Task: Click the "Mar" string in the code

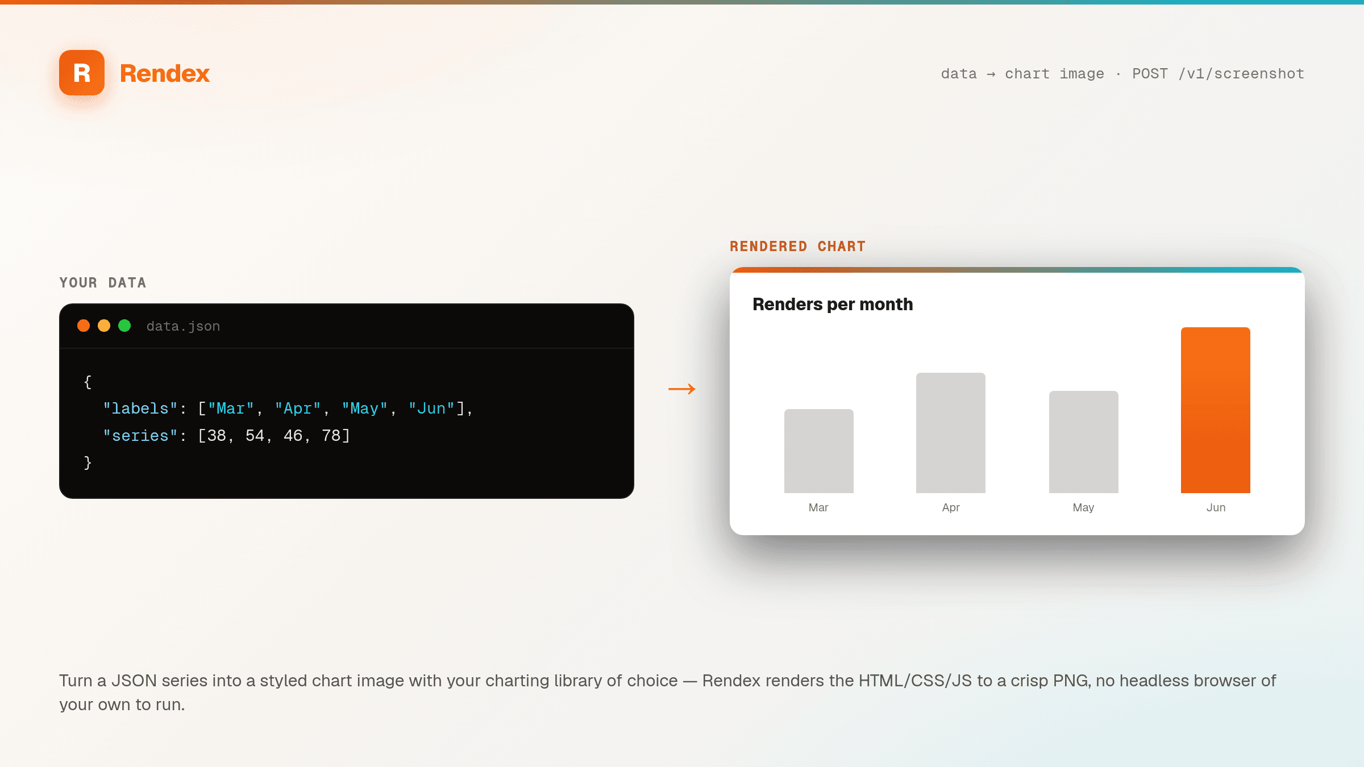Action: pos(231,408)
